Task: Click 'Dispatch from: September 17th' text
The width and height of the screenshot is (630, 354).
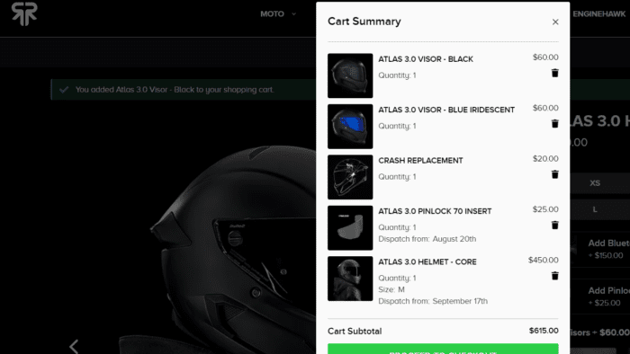Action: (x=433, y=301)
